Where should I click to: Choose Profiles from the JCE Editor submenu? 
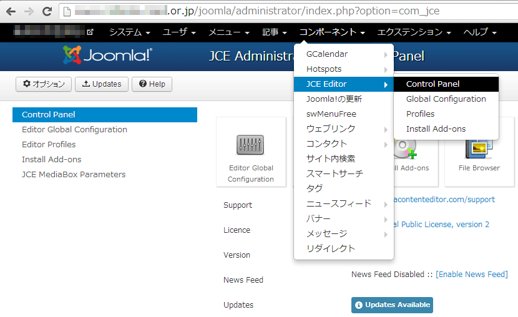tap(420, 114)
